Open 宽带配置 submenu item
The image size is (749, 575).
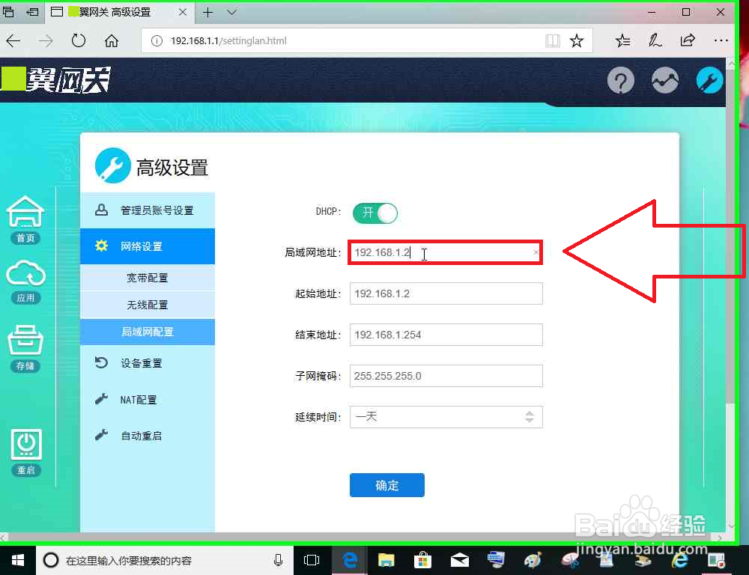(148, 278)
